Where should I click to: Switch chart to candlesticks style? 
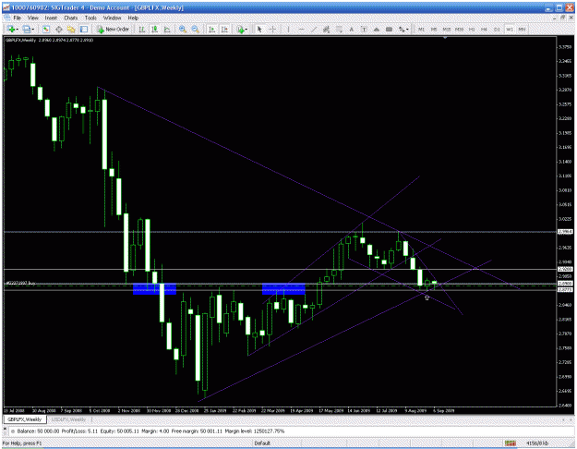[154, 29]
